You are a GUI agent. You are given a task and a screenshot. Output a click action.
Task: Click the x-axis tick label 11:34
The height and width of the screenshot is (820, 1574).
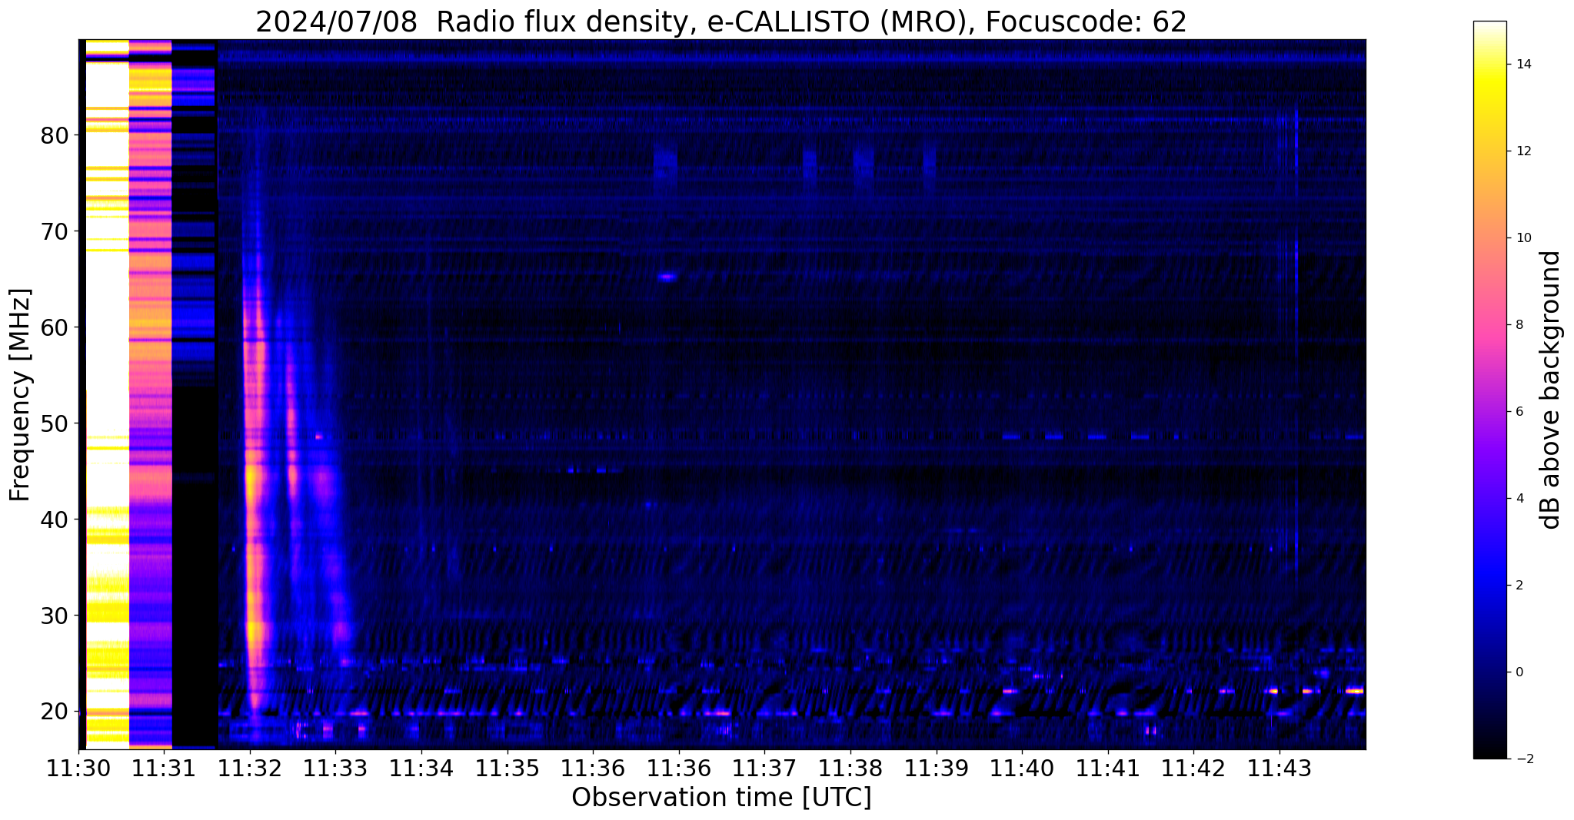421,768
